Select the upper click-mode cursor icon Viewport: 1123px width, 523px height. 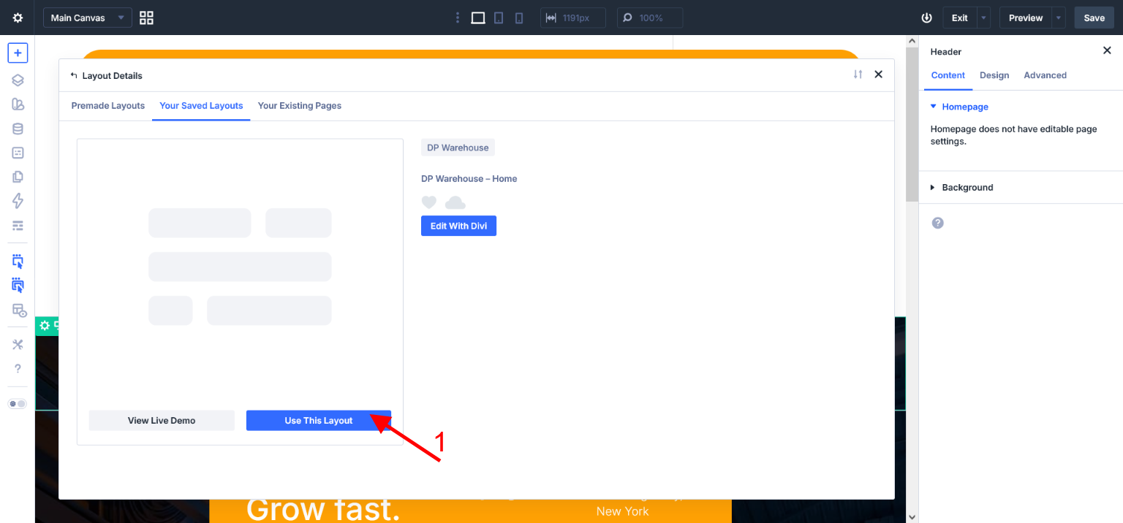[18, 261]
